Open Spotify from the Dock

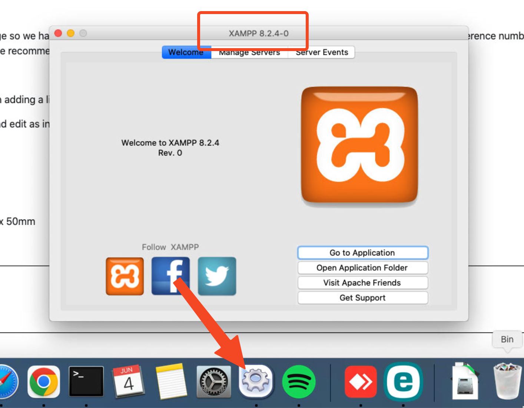pos(299,382)
